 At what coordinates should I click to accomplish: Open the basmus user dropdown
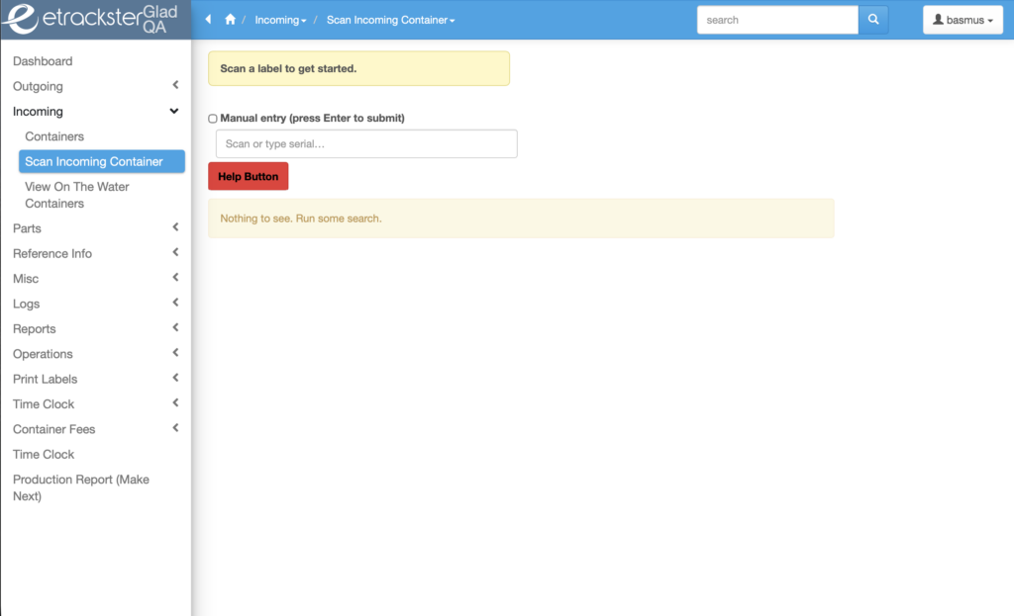point(963,20)
